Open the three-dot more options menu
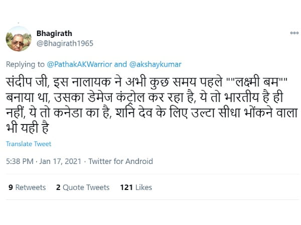This screenshot has width=301, height=225. tap(294, 33)
